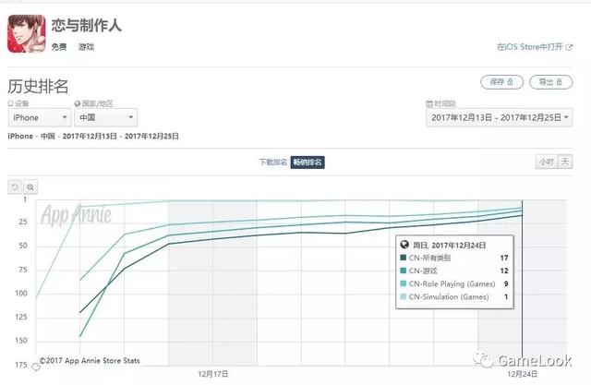Click the 导出 export button
The width and height of the screenshot is (591, 385).
point(550,82)
